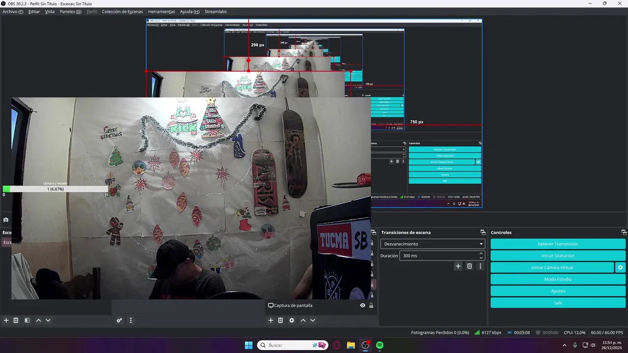Open the Archivo menu
This screenshot has width=628, height=353.
click(13, 11)
